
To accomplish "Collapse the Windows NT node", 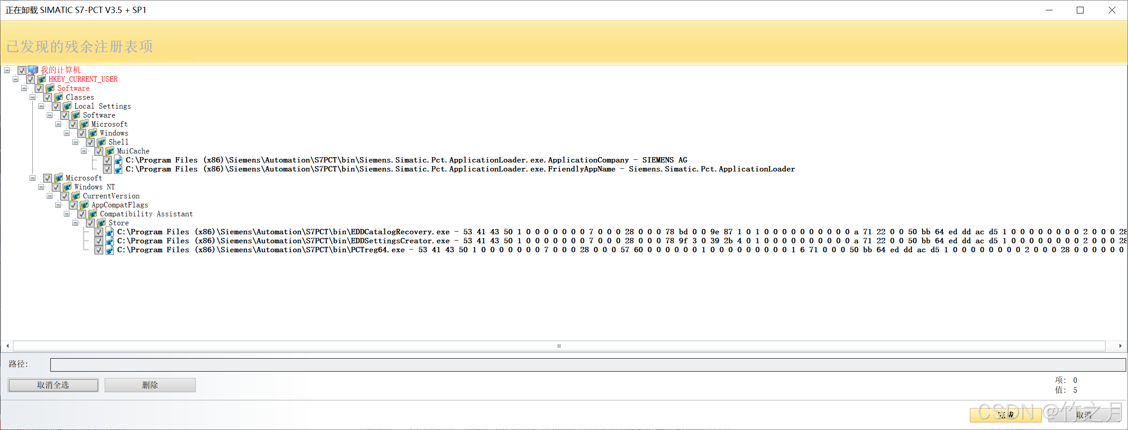I will [x=41, y=187].
